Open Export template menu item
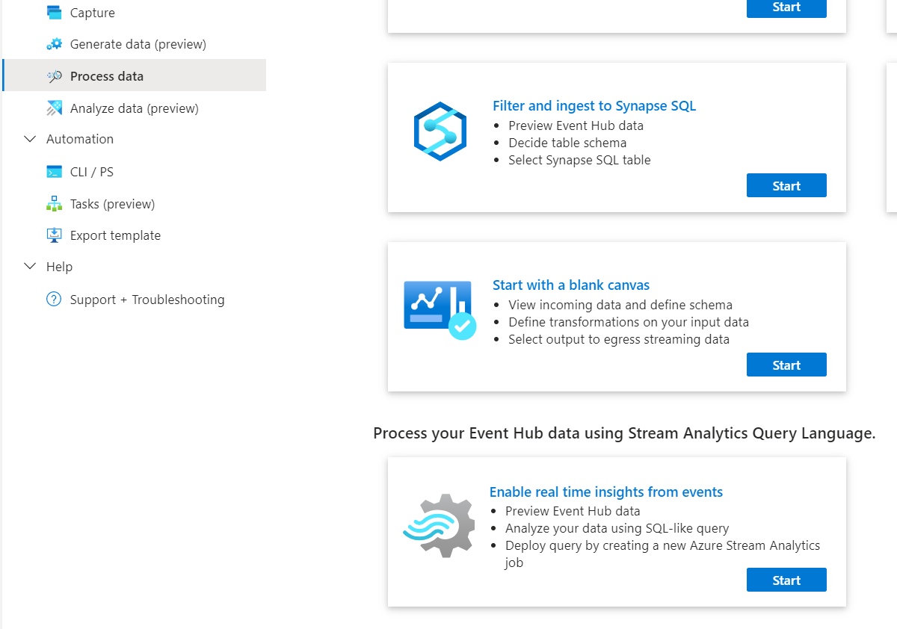The width and height of the screenshot is (897, 629). 115,235
